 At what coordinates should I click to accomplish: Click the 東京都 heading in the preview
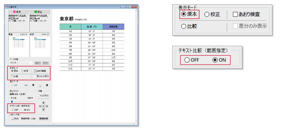[x=66, y=18]
